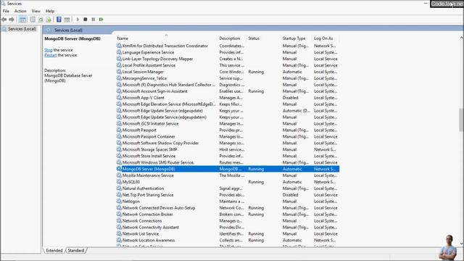Open the Help menu
Image resolution: width=464 pixels, height=261 pixels.
pyautogui.click(x=50, y=11)
